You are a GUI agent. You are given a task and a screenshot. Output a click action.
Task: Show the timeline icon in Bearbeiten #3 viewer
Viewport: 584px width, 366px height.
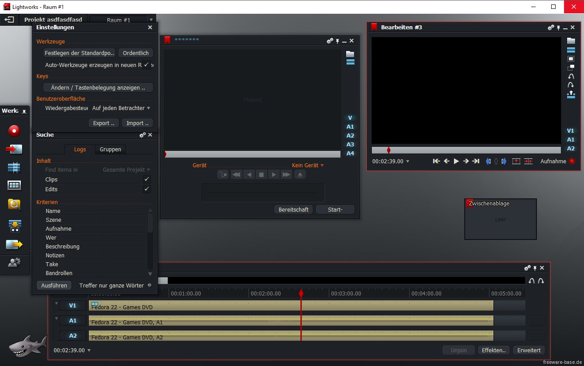[571, 50]
